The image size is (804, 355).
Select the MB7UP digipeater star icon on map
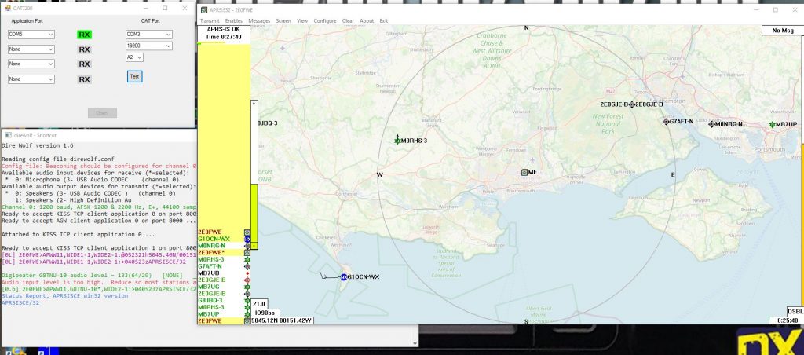coord(773,125)
